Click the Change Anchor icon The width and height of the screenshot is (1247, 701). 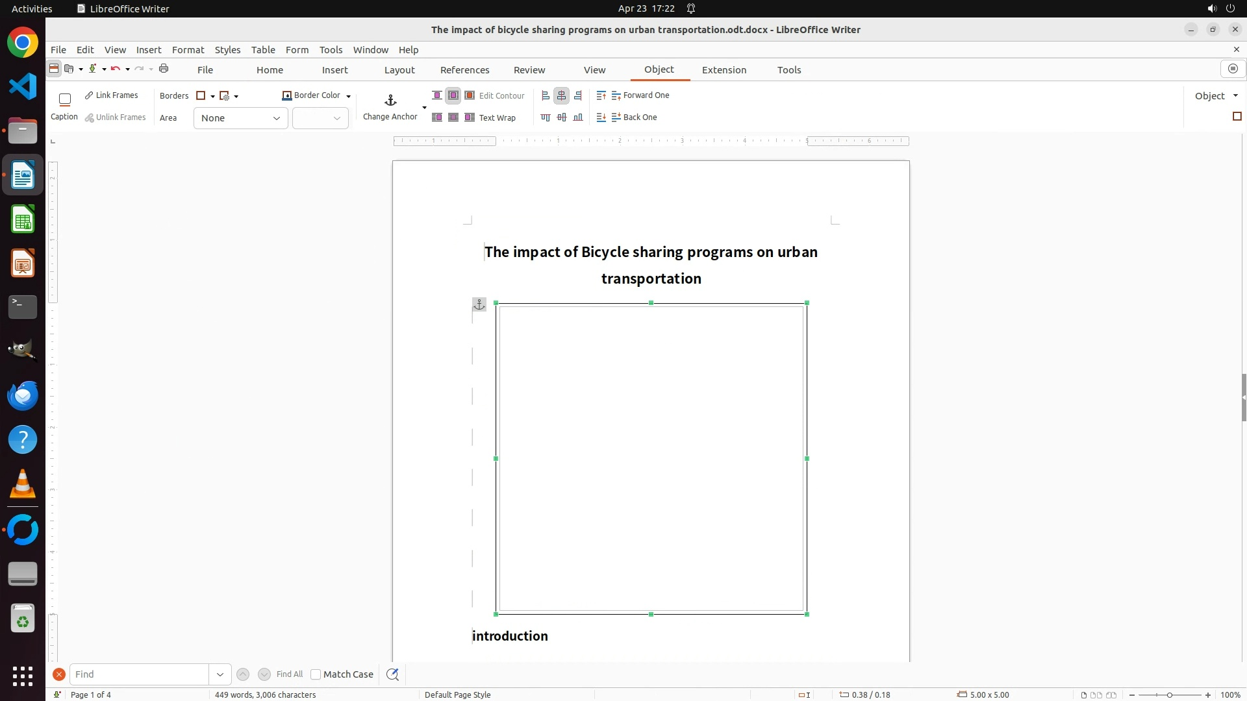390,101
